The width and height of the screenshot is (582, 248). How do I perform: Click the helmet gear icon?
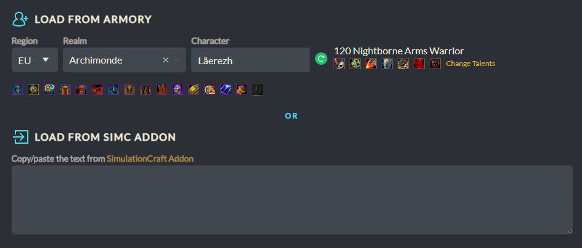[17, 90]
